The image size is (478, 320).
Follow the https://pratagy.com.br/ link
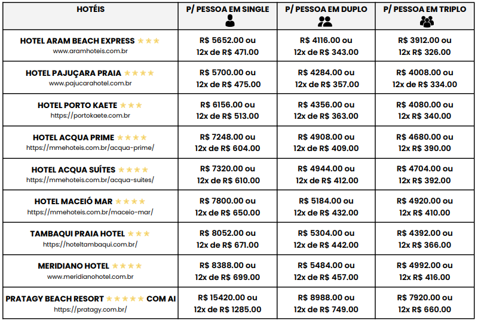(90, 309)
